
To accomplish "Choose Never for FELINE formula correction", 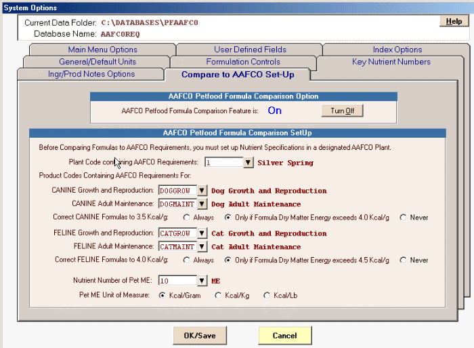I will (x=403, y=260).
